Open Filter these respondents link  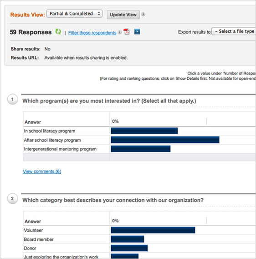[x=92, y=33]
